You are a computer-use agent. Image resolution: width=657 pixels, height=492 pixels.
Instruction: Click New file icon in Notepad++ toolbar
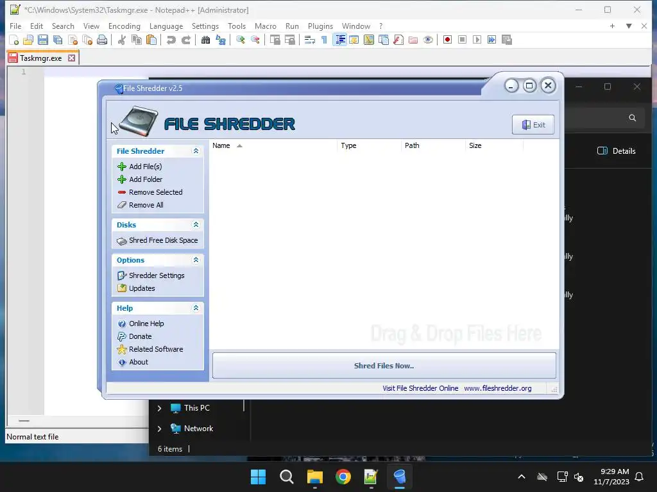14,40
